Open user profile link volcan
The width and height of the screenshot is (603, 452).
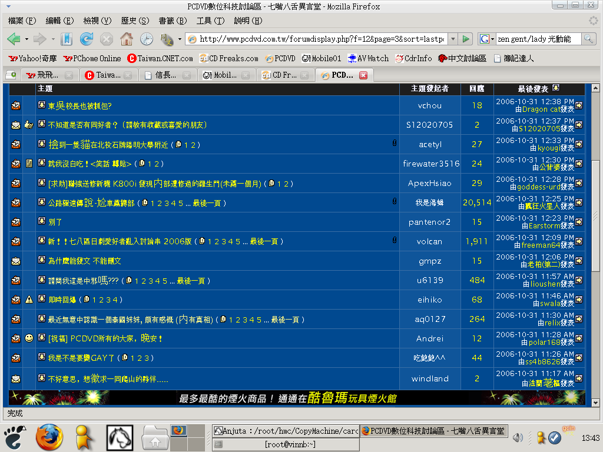pos(429,241)
